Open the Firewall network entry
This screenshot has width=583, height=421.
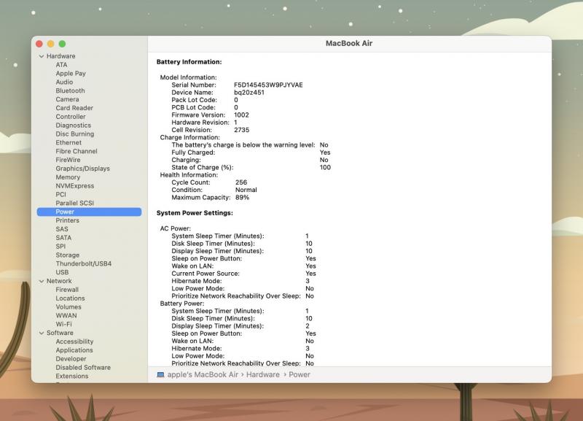coord(67,290)
